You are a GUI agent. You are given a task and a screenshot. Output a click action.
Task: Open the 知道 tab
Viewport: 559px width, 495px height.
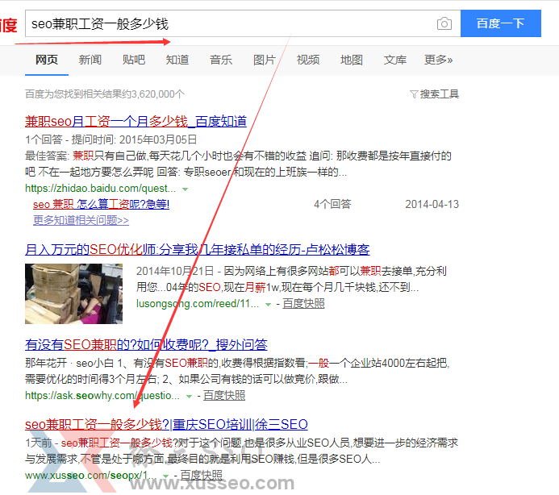coord(177,60)
